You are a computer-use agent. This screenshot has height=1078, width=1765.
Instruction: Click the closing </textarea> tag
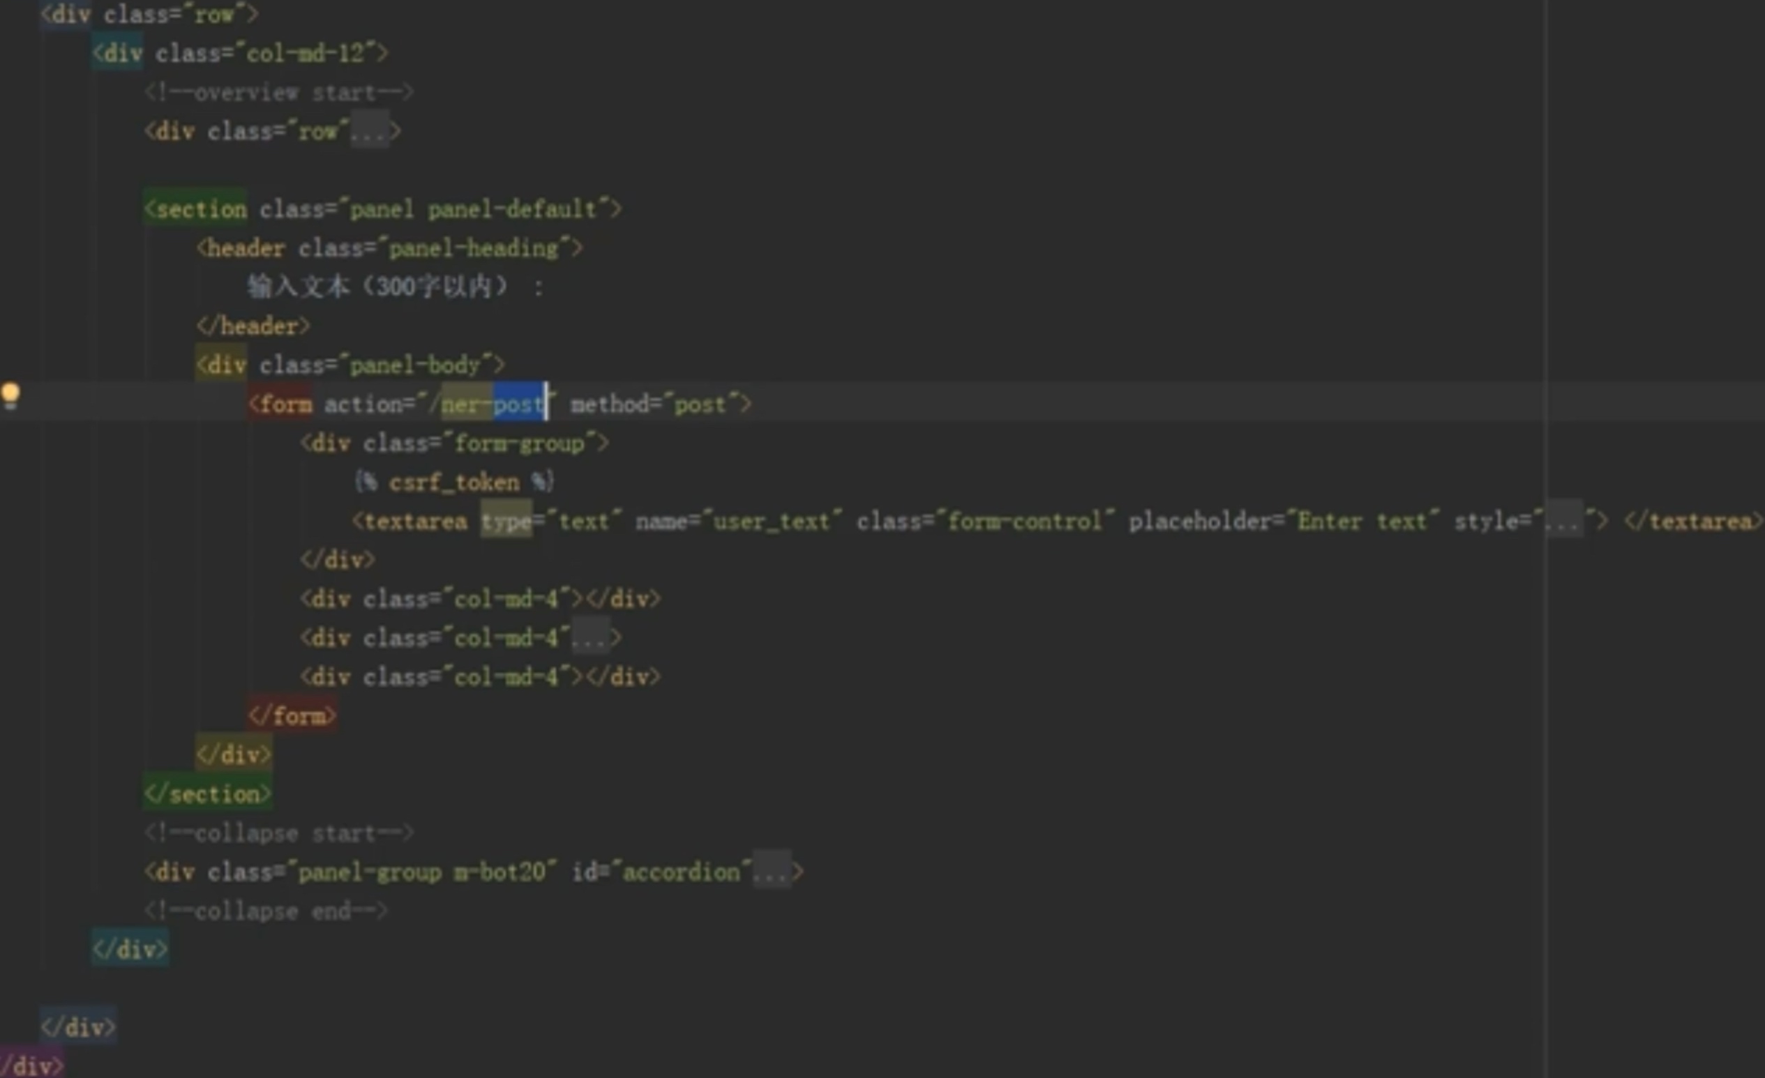[x=1693, y=521]
